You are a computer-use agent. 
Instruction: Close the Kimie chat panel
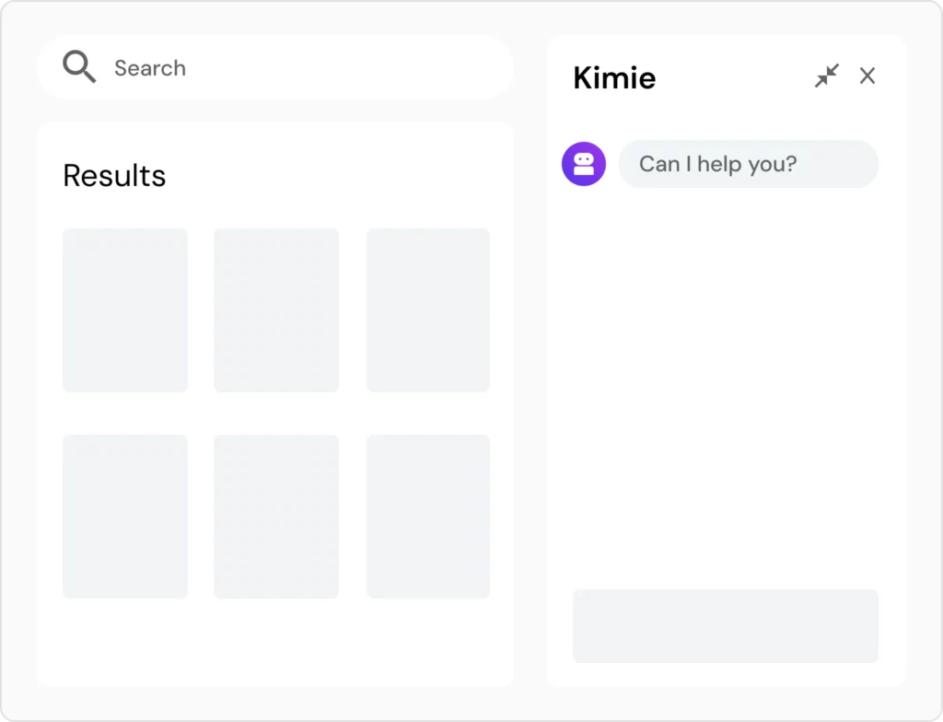[x=867, y=76]
